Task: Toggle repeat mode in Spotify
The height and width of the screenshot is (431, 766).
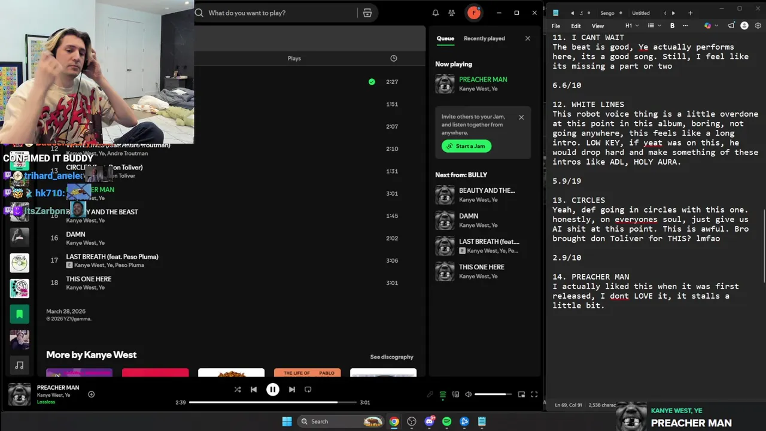Action: [x=308, y=389]
